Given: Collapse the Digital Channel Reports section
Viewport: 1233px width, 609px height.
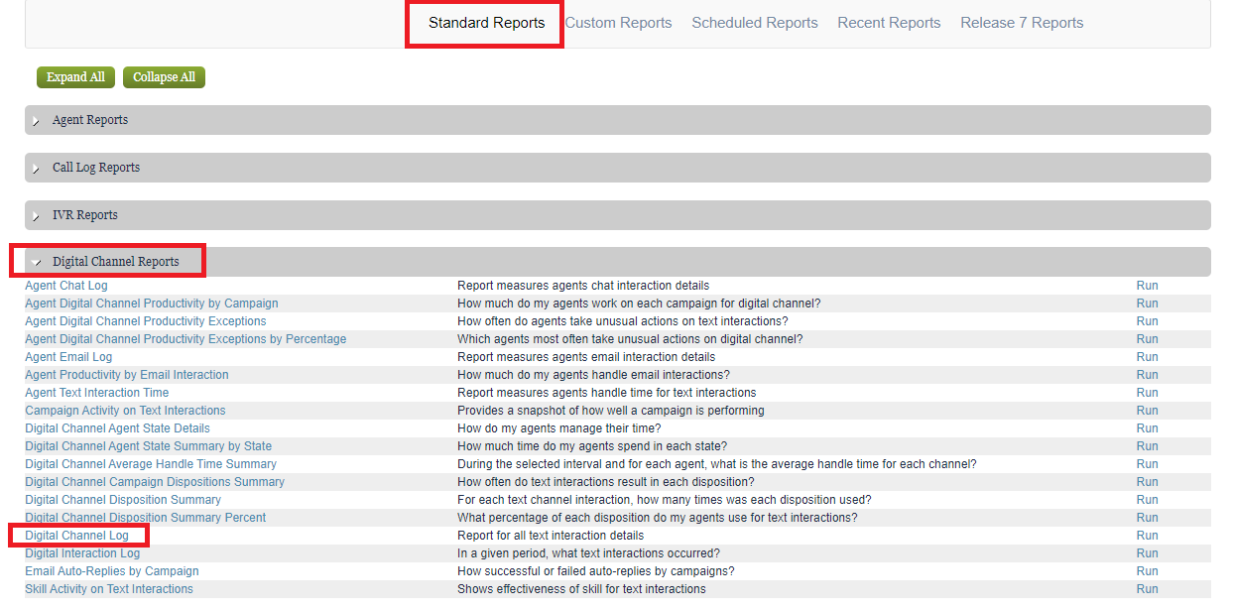Looking at the screenshot, I should point(618,262).
